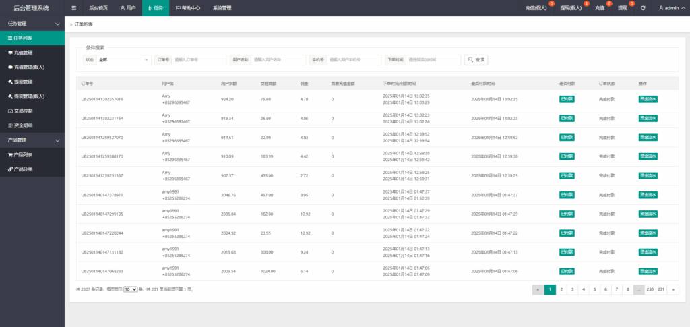Open the 状态 status dropdown

(124, 60)
